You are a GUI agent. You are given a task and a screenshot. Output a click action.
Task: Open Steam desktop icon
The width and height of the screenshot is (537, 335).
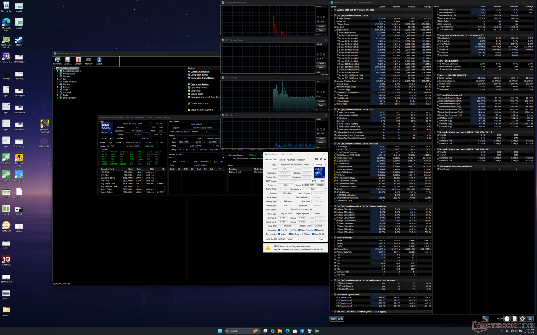click(x=19, y=41)
